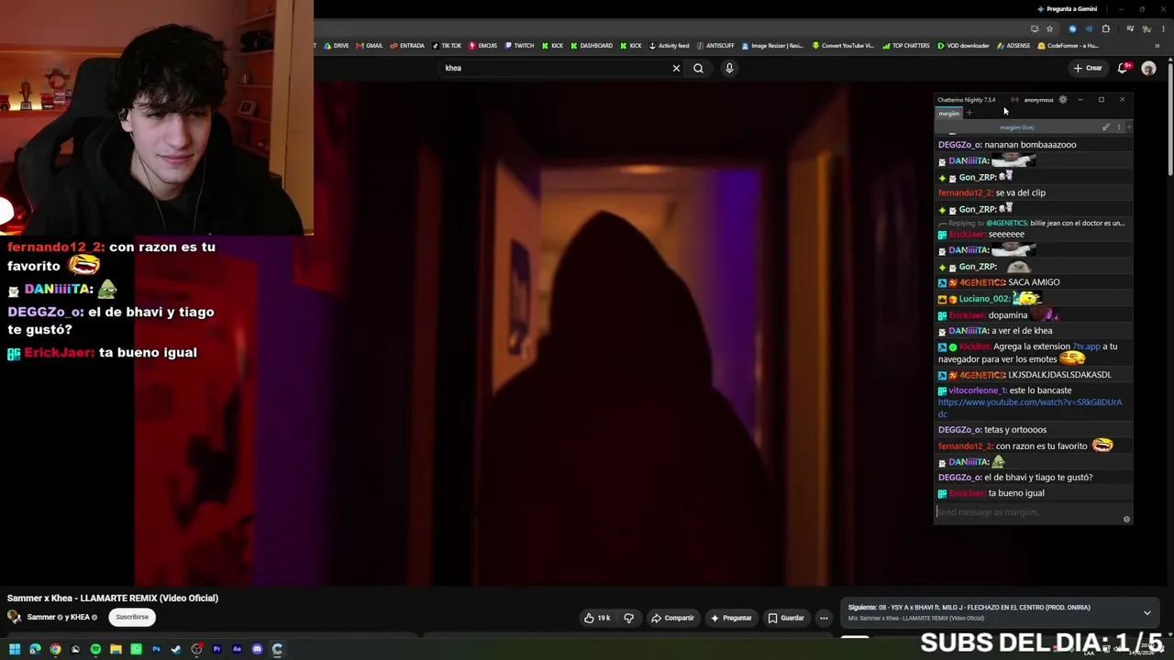This screenshot has width=1174, height=660.
Task: Switch account via anonymous in Chatterino
Action: [x=1038, y=100]
